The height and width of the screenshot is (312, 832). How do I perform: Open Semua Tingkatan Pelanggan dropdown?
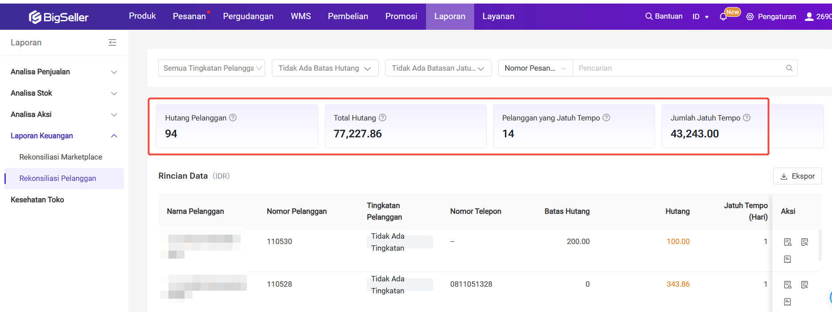click(x=212, y=68)
